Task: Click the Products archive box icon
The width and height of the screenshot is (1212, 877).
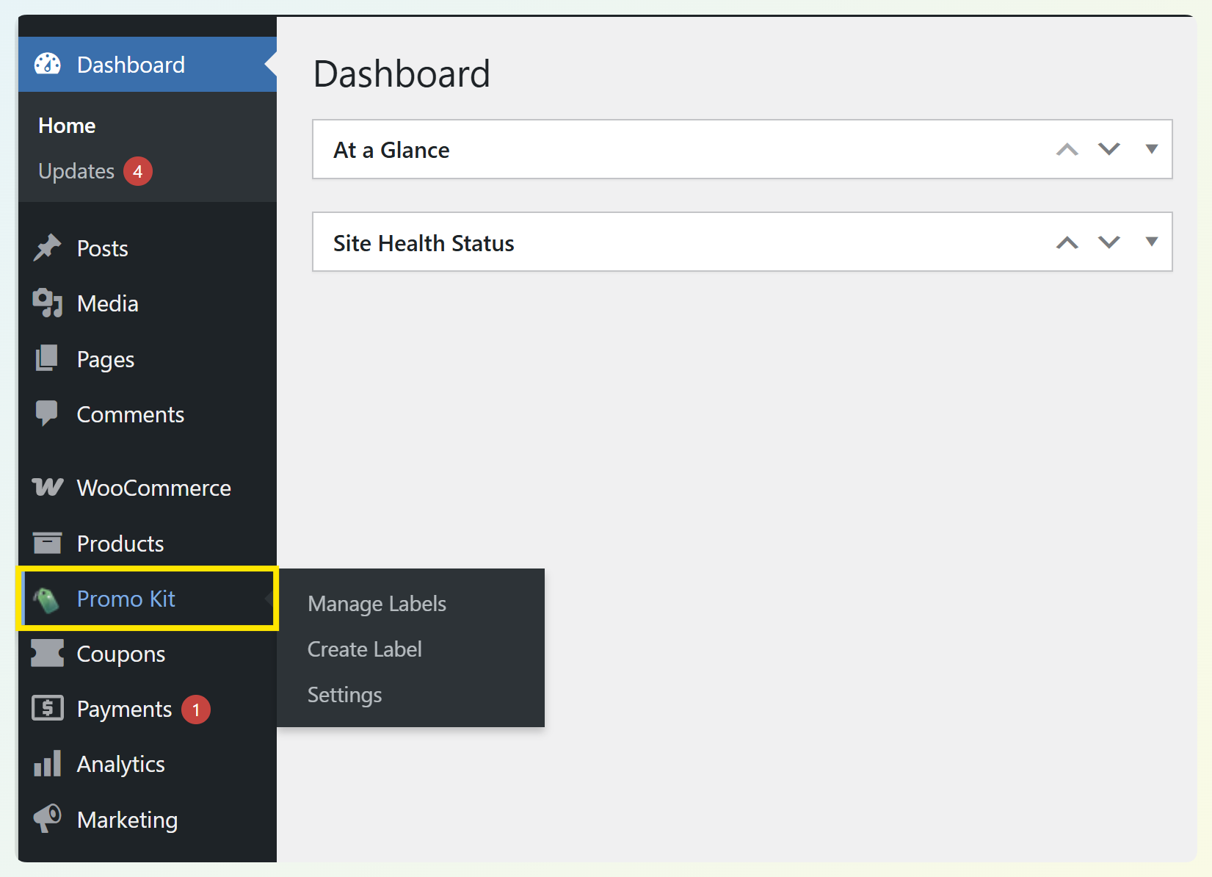Action: click(x=48, y=544)
